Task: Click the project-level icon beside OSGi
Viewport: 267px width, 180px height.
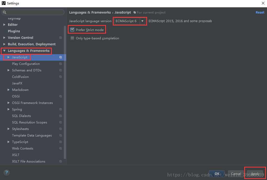Action: click(61, 96)
